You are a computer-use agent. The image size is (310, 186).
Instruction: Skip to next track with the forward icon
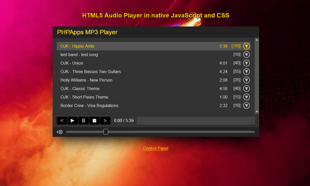(x=105, y=120)
